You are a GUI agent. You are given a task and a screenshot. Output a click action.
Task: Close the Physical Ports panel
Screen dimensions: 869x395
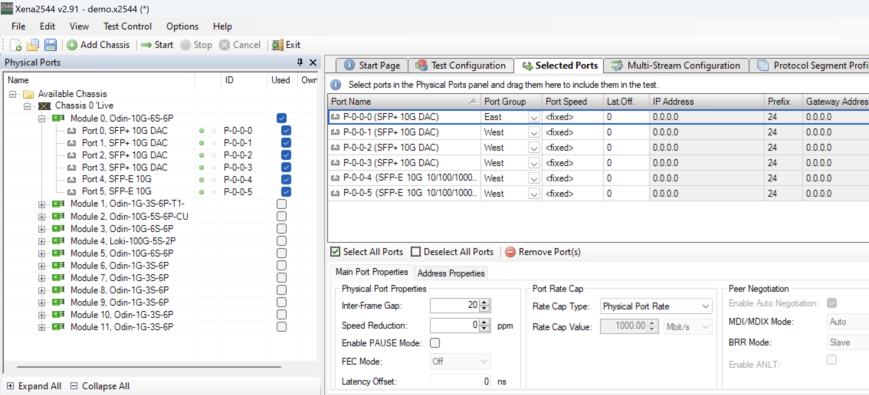tap(313, 62)
